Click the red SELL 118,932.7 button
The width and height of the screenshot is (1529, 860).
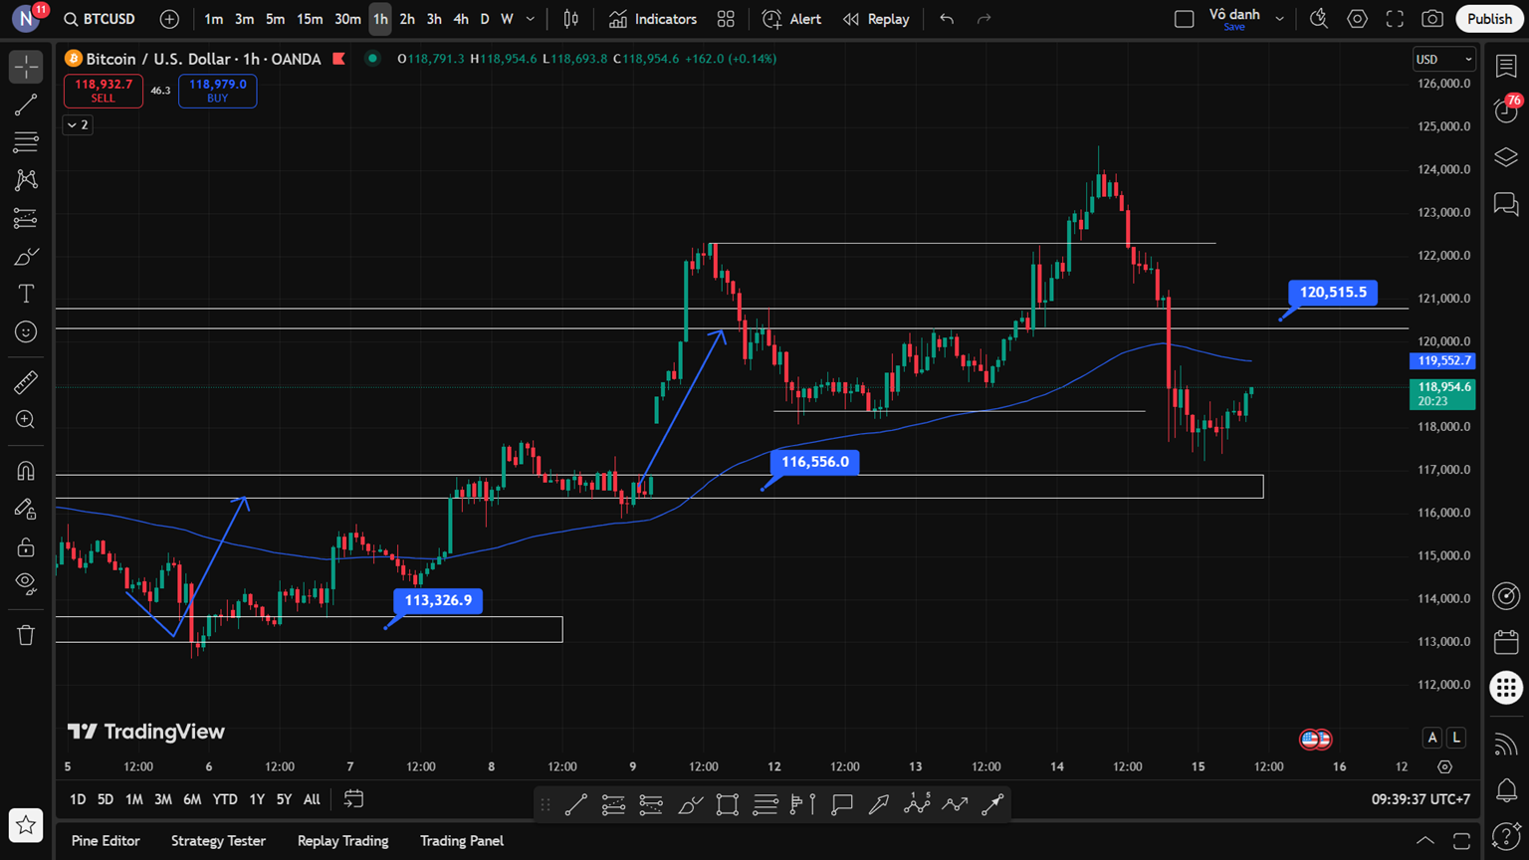[x=104, y=91]
